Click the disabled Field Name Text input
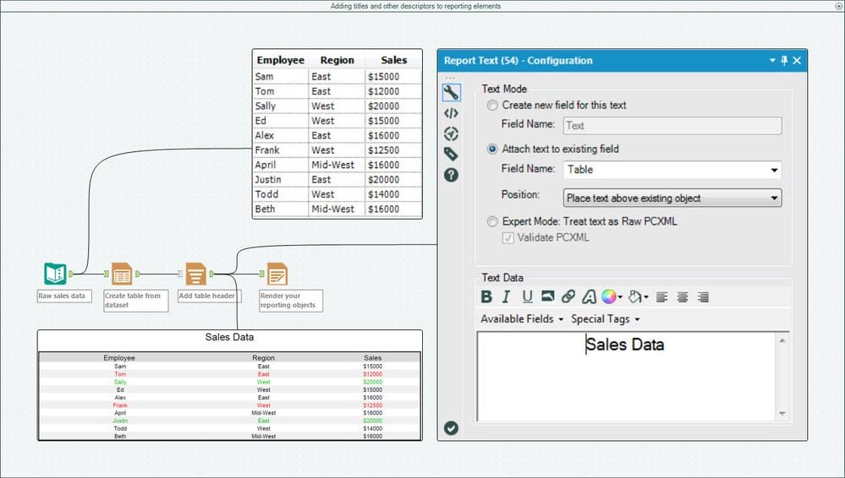 (672, 126)
